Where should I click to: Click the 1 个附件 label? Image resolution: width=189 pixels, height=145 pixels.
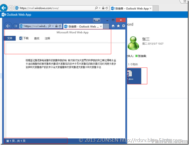pos(133,64)
